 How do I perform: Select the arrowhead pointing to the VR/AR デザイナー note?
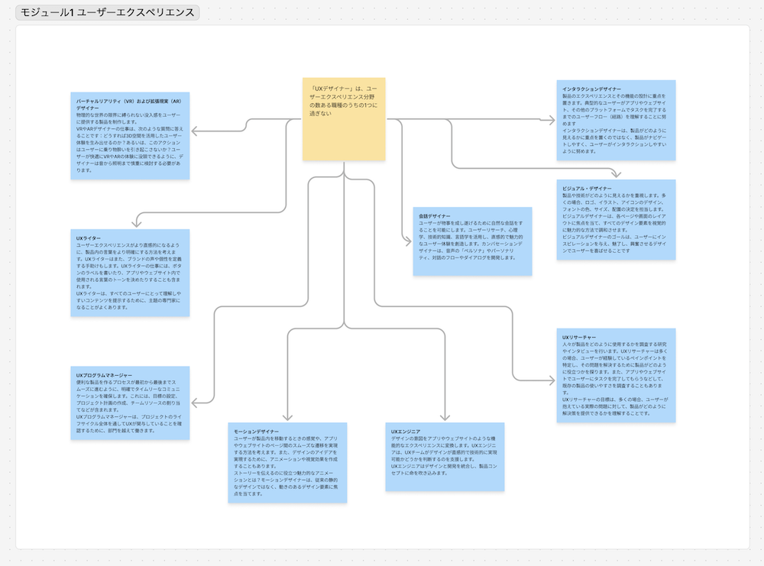click(x=194, y=131)
